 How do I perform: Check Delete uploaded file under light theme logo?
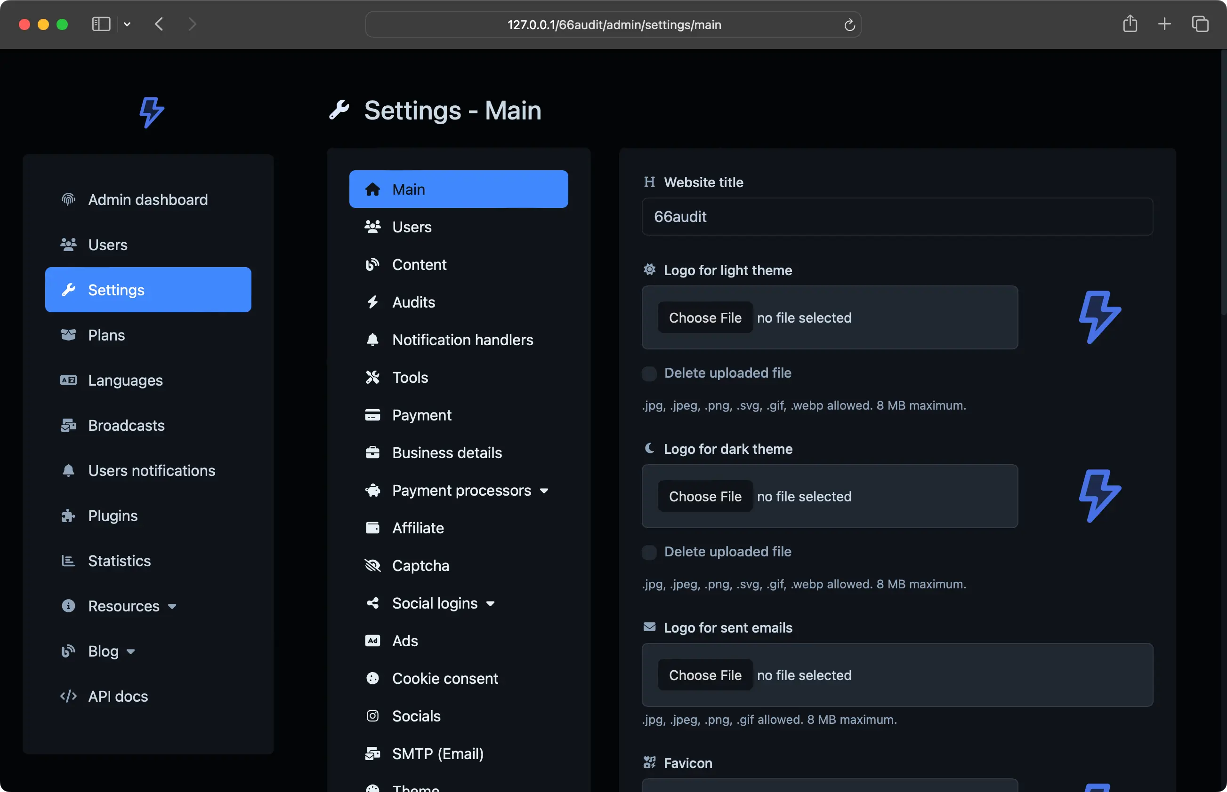pos(649,373)
